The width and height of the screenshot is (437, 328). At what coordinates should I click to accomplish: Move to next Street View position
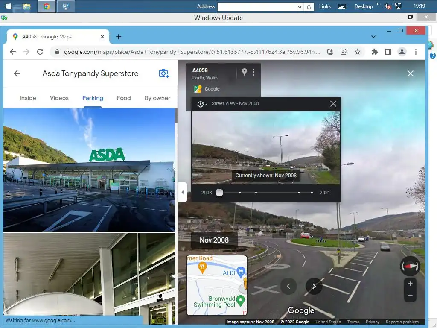(314, 286)
